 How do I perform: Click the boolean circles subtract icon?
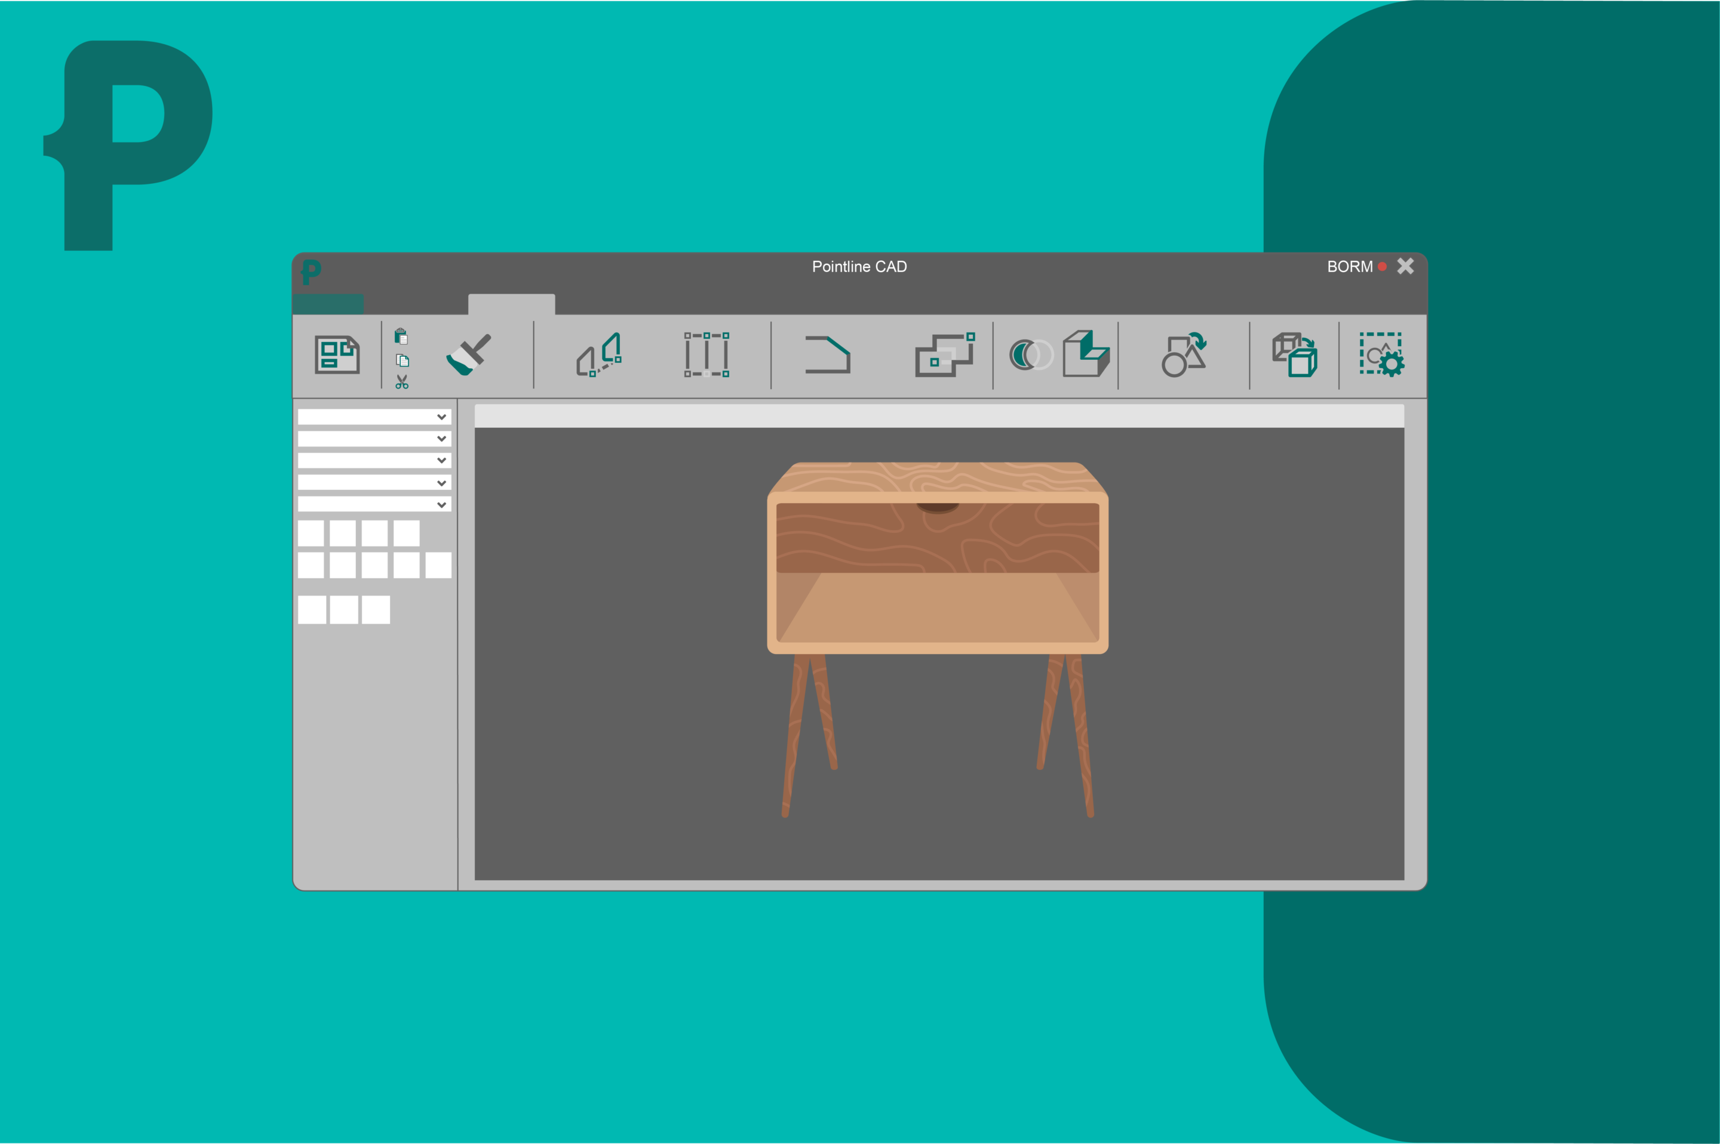pos(1030,355)
